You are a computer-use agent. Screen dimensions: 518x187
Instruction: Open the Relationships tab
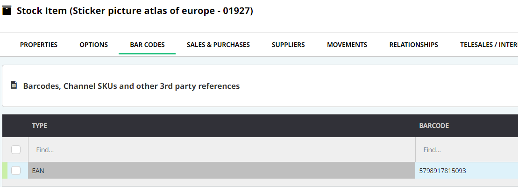coord(414,45)
